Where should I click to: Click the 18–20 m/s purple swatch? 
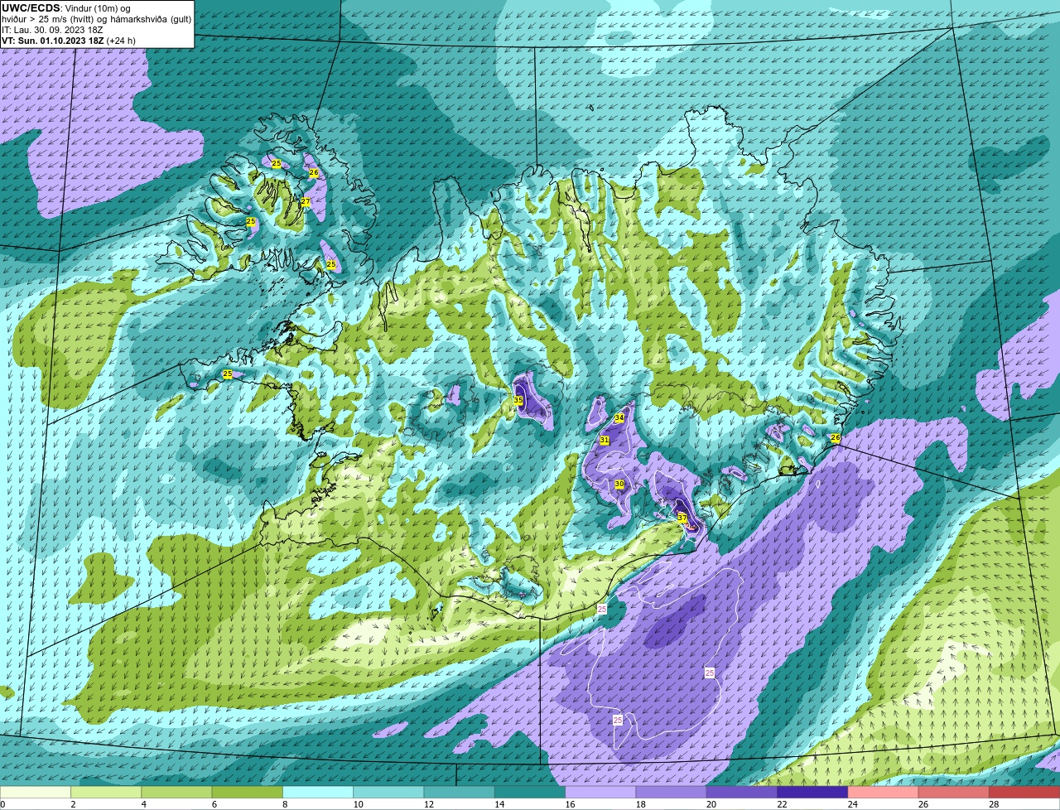click(671, 792)
